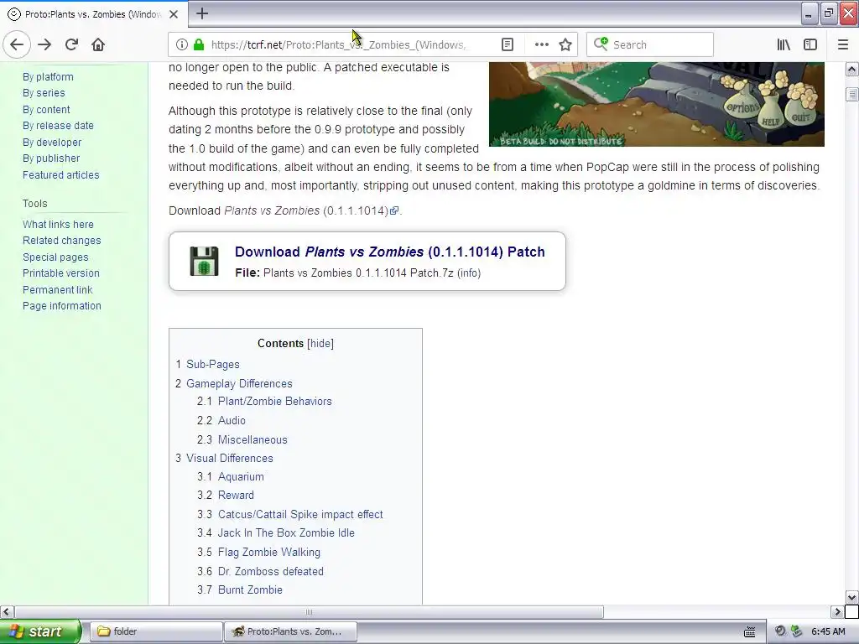
Task: Open Special pages
Action: click(55, 257)
